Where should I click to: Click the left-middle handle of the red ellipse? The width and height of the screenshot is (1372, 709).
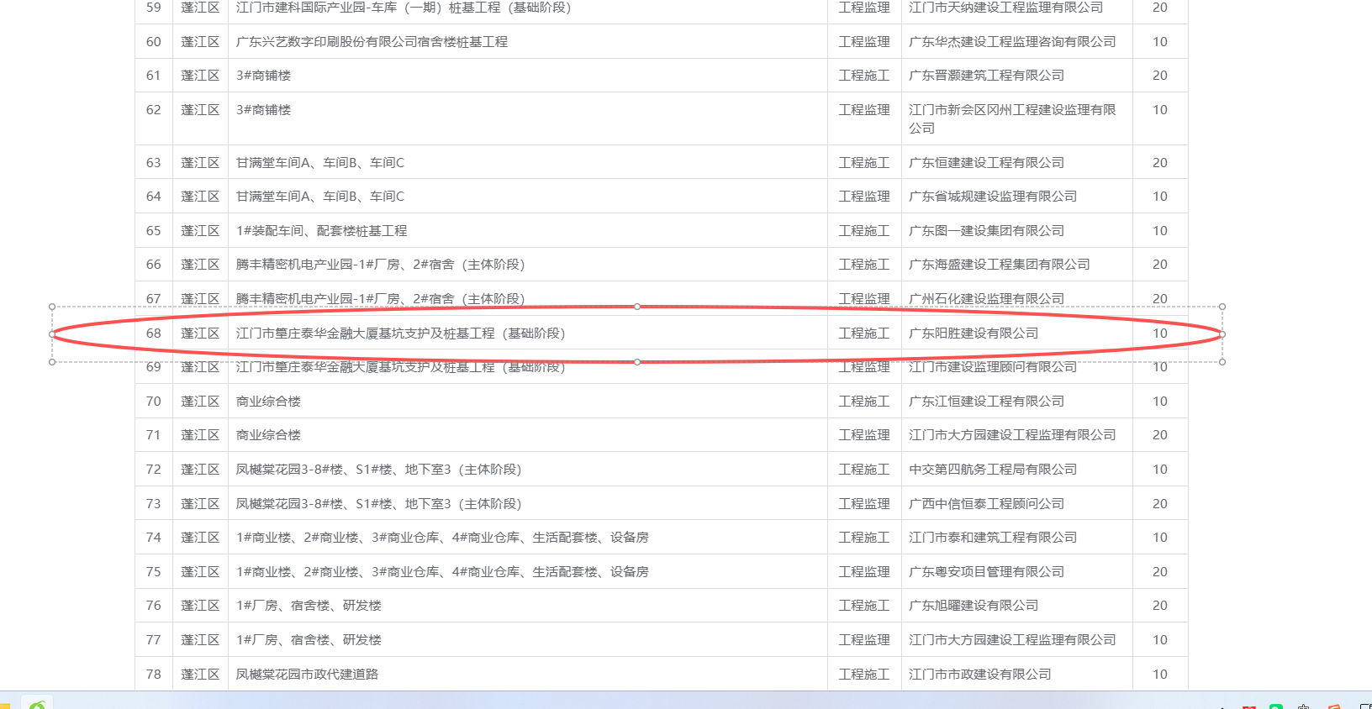coord(52,334)
